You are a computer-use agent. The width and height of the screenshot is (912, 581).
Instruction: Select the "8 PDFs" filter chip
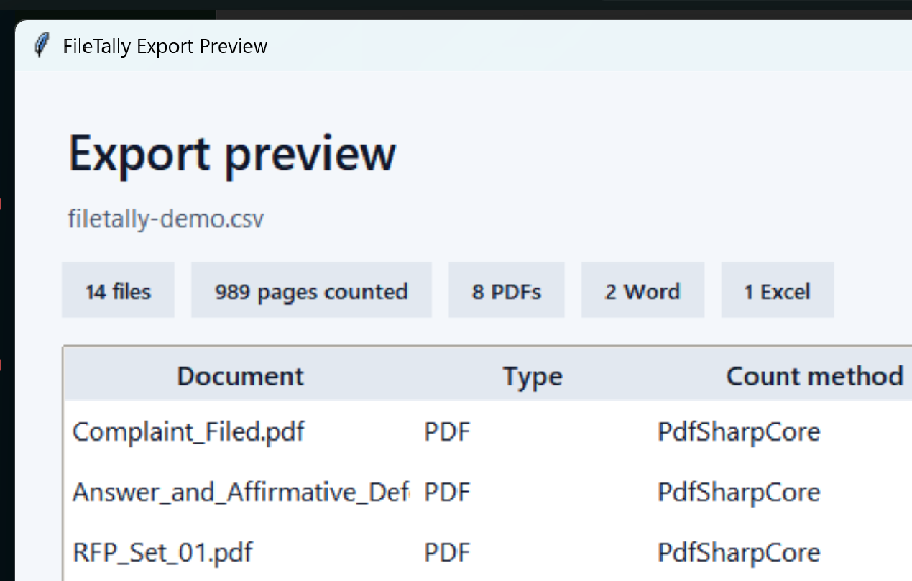[x=506, y=290]
